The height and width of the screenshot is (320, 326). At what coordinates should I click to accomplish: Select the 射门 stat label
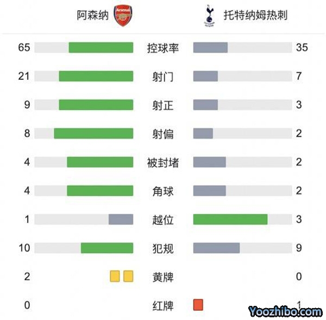point(163,76)
